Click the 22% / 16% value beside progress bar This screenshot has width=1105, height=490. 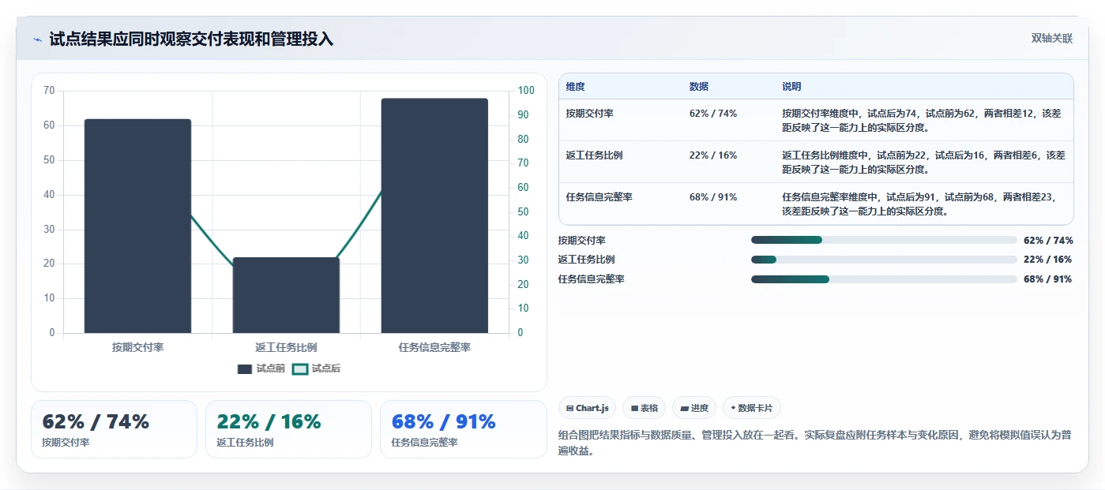[1048, 260]
